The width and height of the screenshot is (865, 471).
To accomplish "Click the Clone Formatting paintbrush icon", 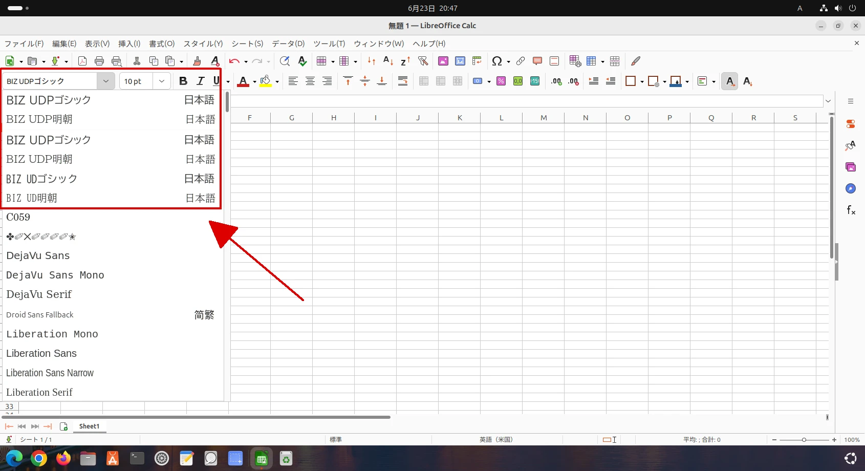I will [197, 61].
